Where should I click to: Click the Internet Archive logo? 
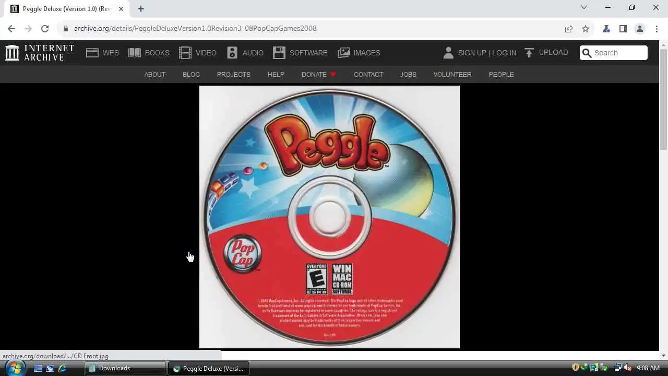[40, 53]
